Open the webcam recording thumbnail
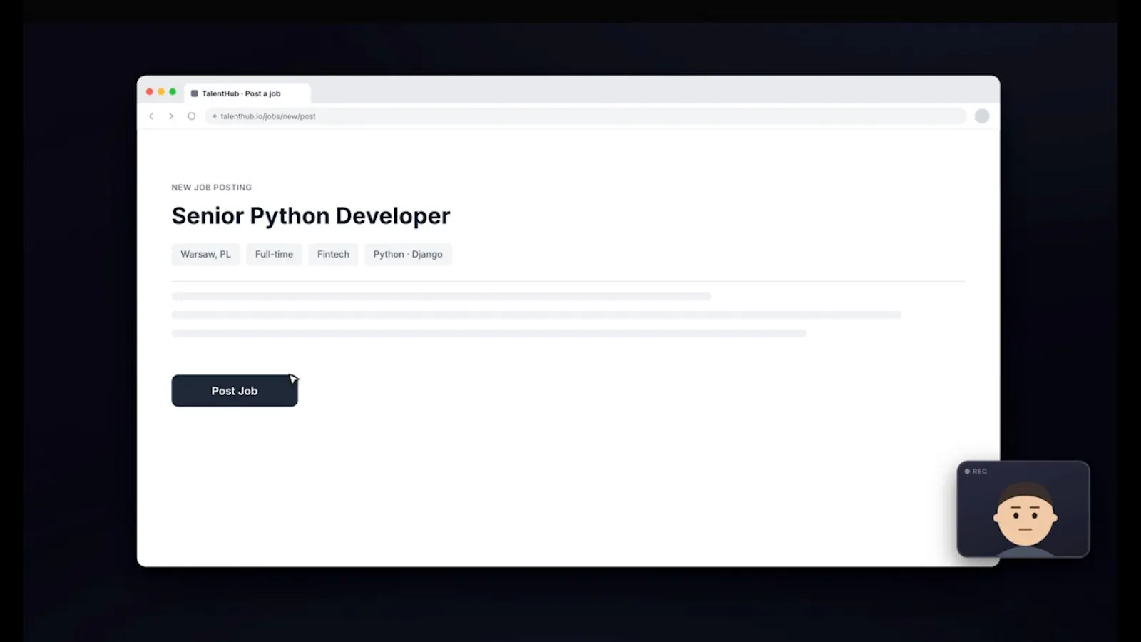 1023,509
